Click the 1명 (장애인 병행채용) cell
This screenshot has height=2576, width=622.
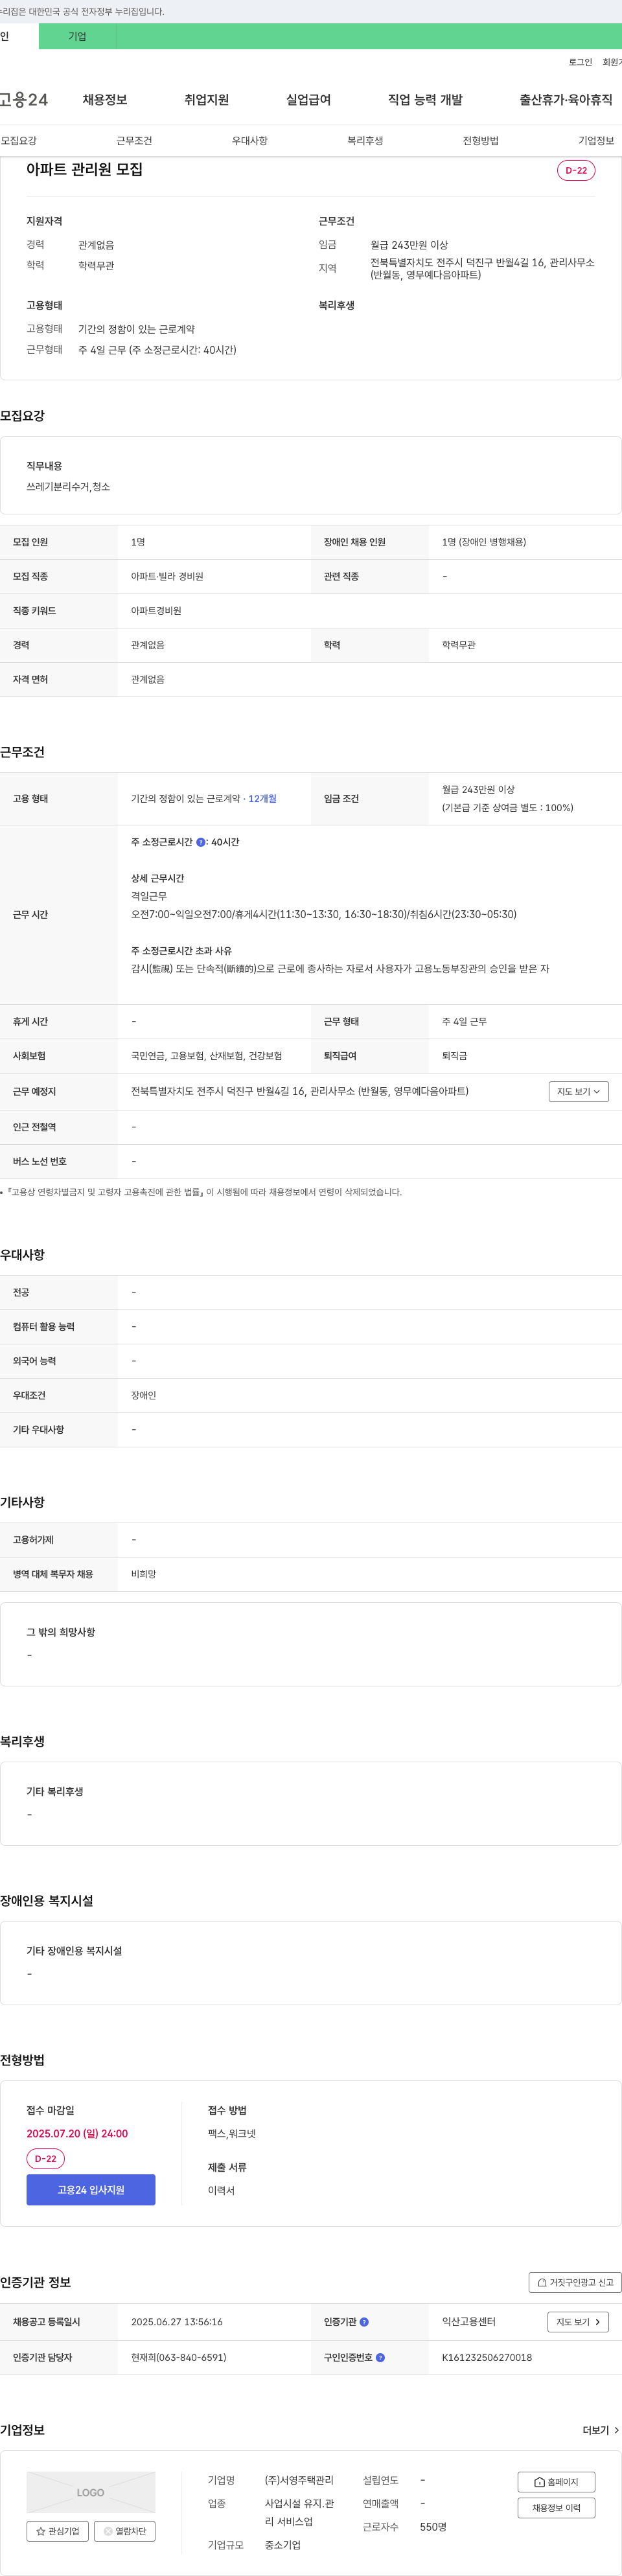tap(484, 542)
